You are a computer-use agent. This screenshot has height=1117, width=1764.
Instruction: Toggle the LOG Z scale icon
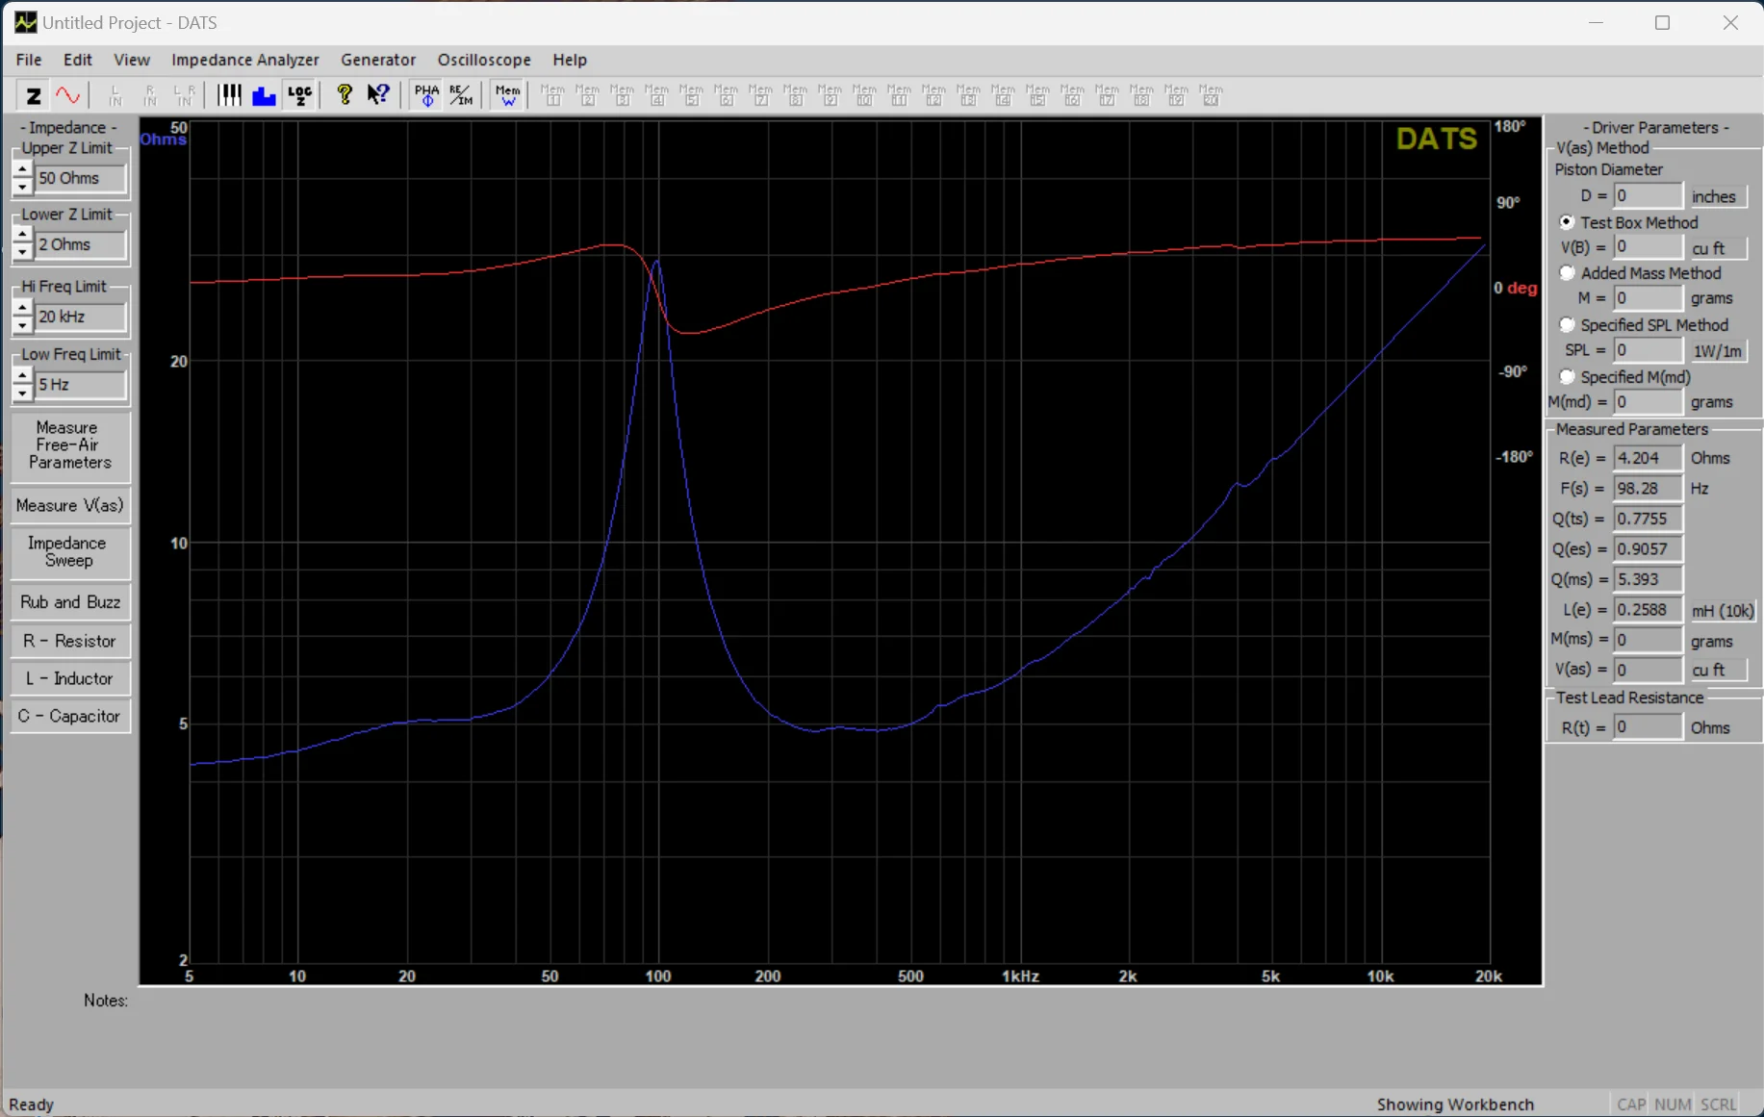[300, 95]
